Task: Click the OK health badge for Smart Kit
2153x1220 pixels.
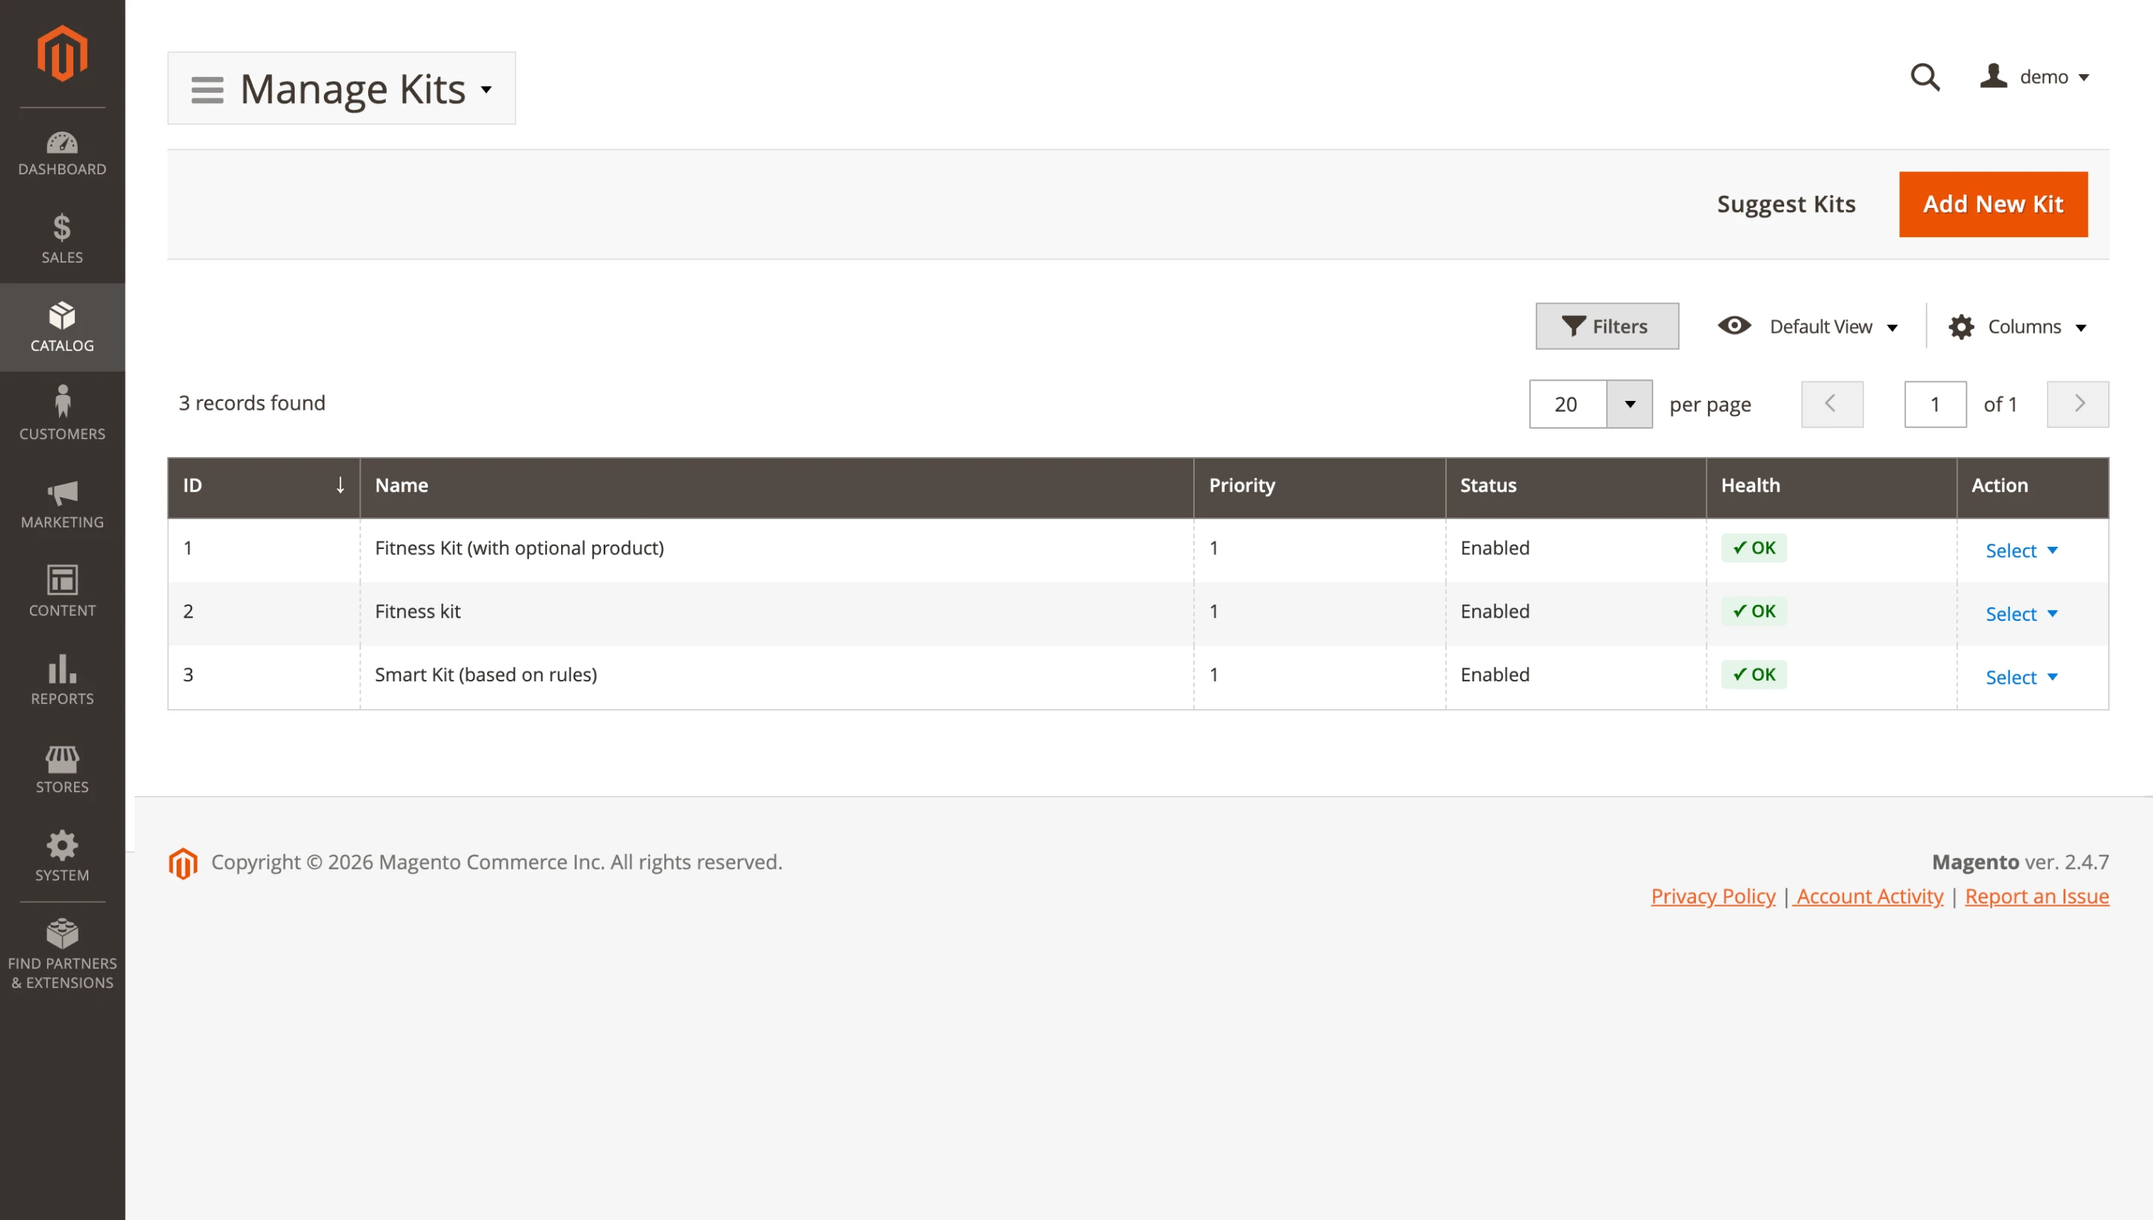Action: pyautogui.click(x=1754, y=675)
